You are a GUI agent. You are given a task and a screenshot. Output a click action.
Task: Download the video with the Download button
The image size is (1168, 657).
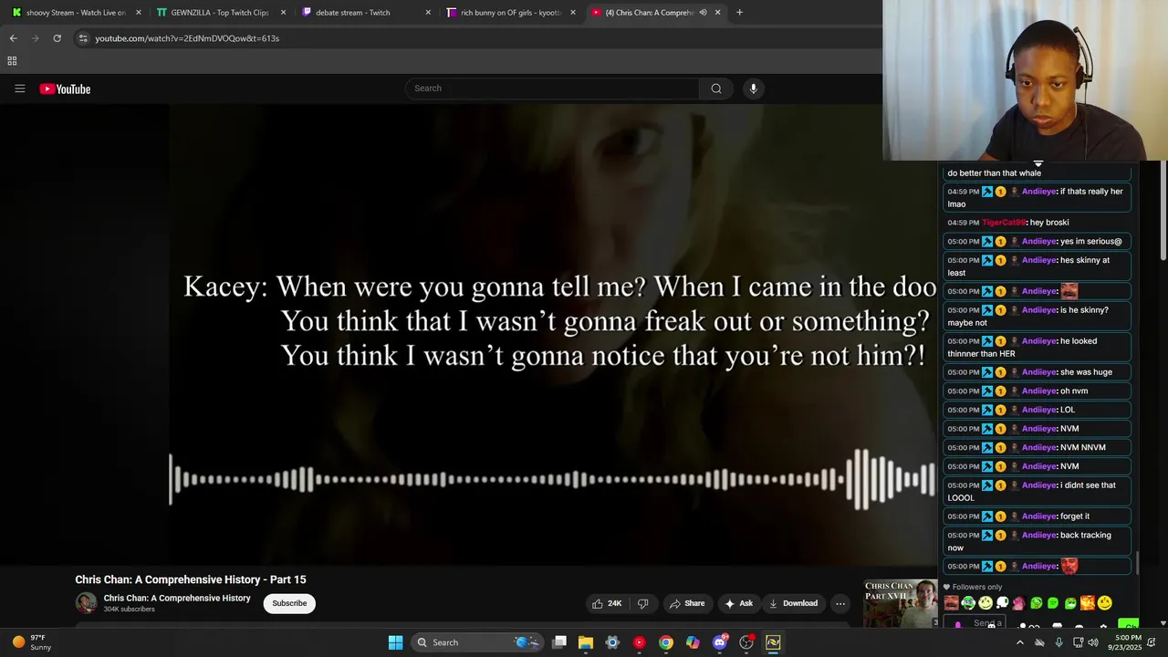(793, 603)
